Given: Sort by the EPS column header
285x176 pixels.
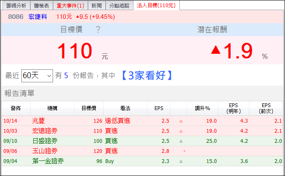Looking at the screenshot, I should pyautogui.click(x=159, y=108).
